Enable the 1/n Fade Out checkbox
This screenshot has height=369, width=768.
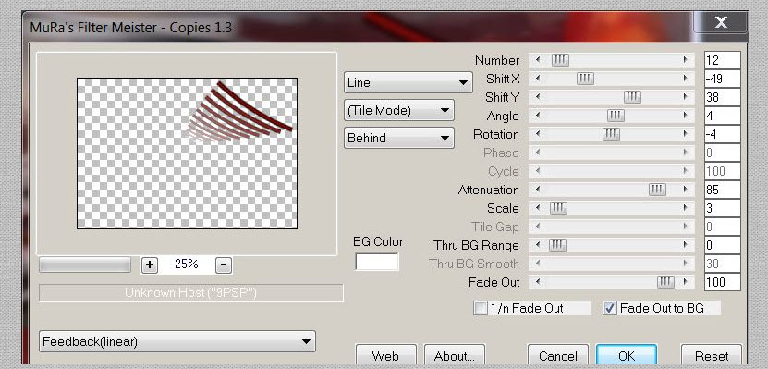click(481, 308)
